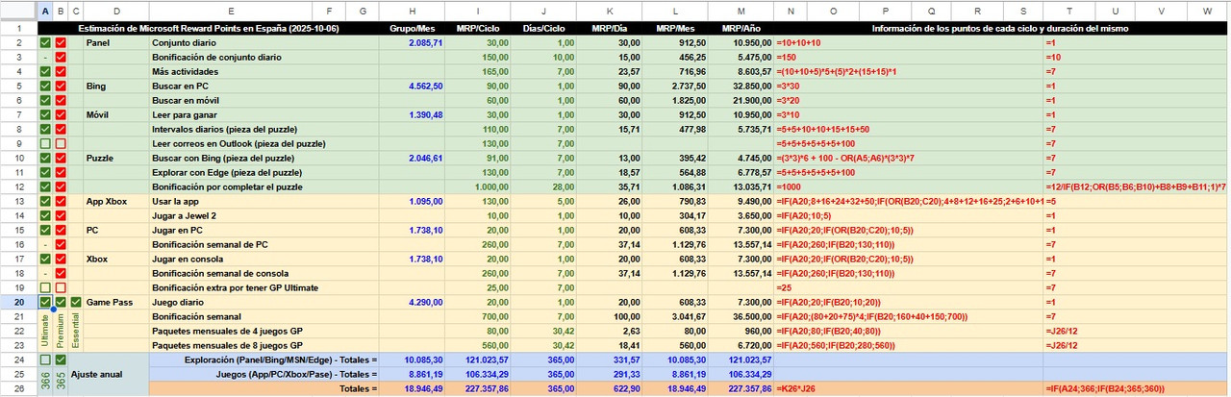Select the 'Ajuste anual' cell

pos(108,375)
